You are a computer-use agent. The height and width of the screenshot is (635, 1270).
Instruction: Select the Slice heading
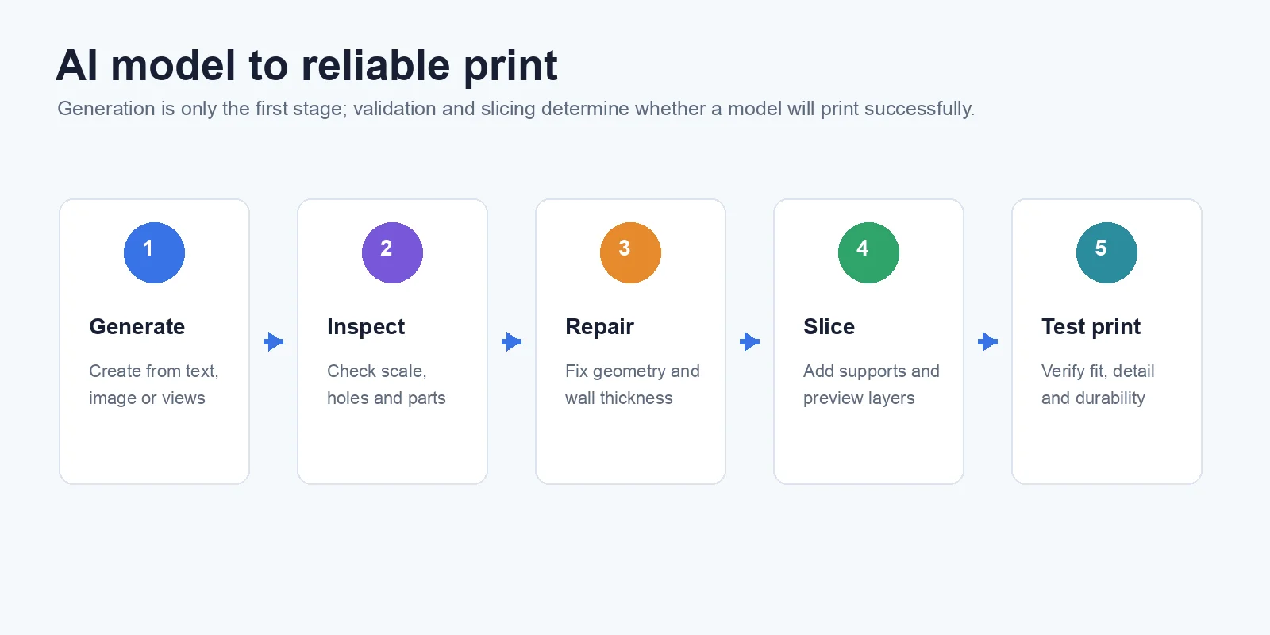tap(829, 326)
